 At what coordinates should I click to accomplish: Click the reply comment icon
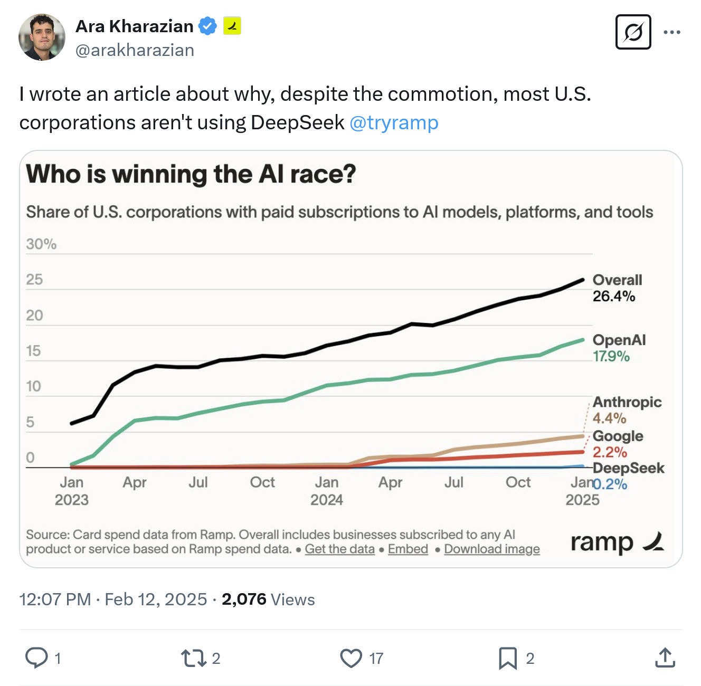(36, 658)
